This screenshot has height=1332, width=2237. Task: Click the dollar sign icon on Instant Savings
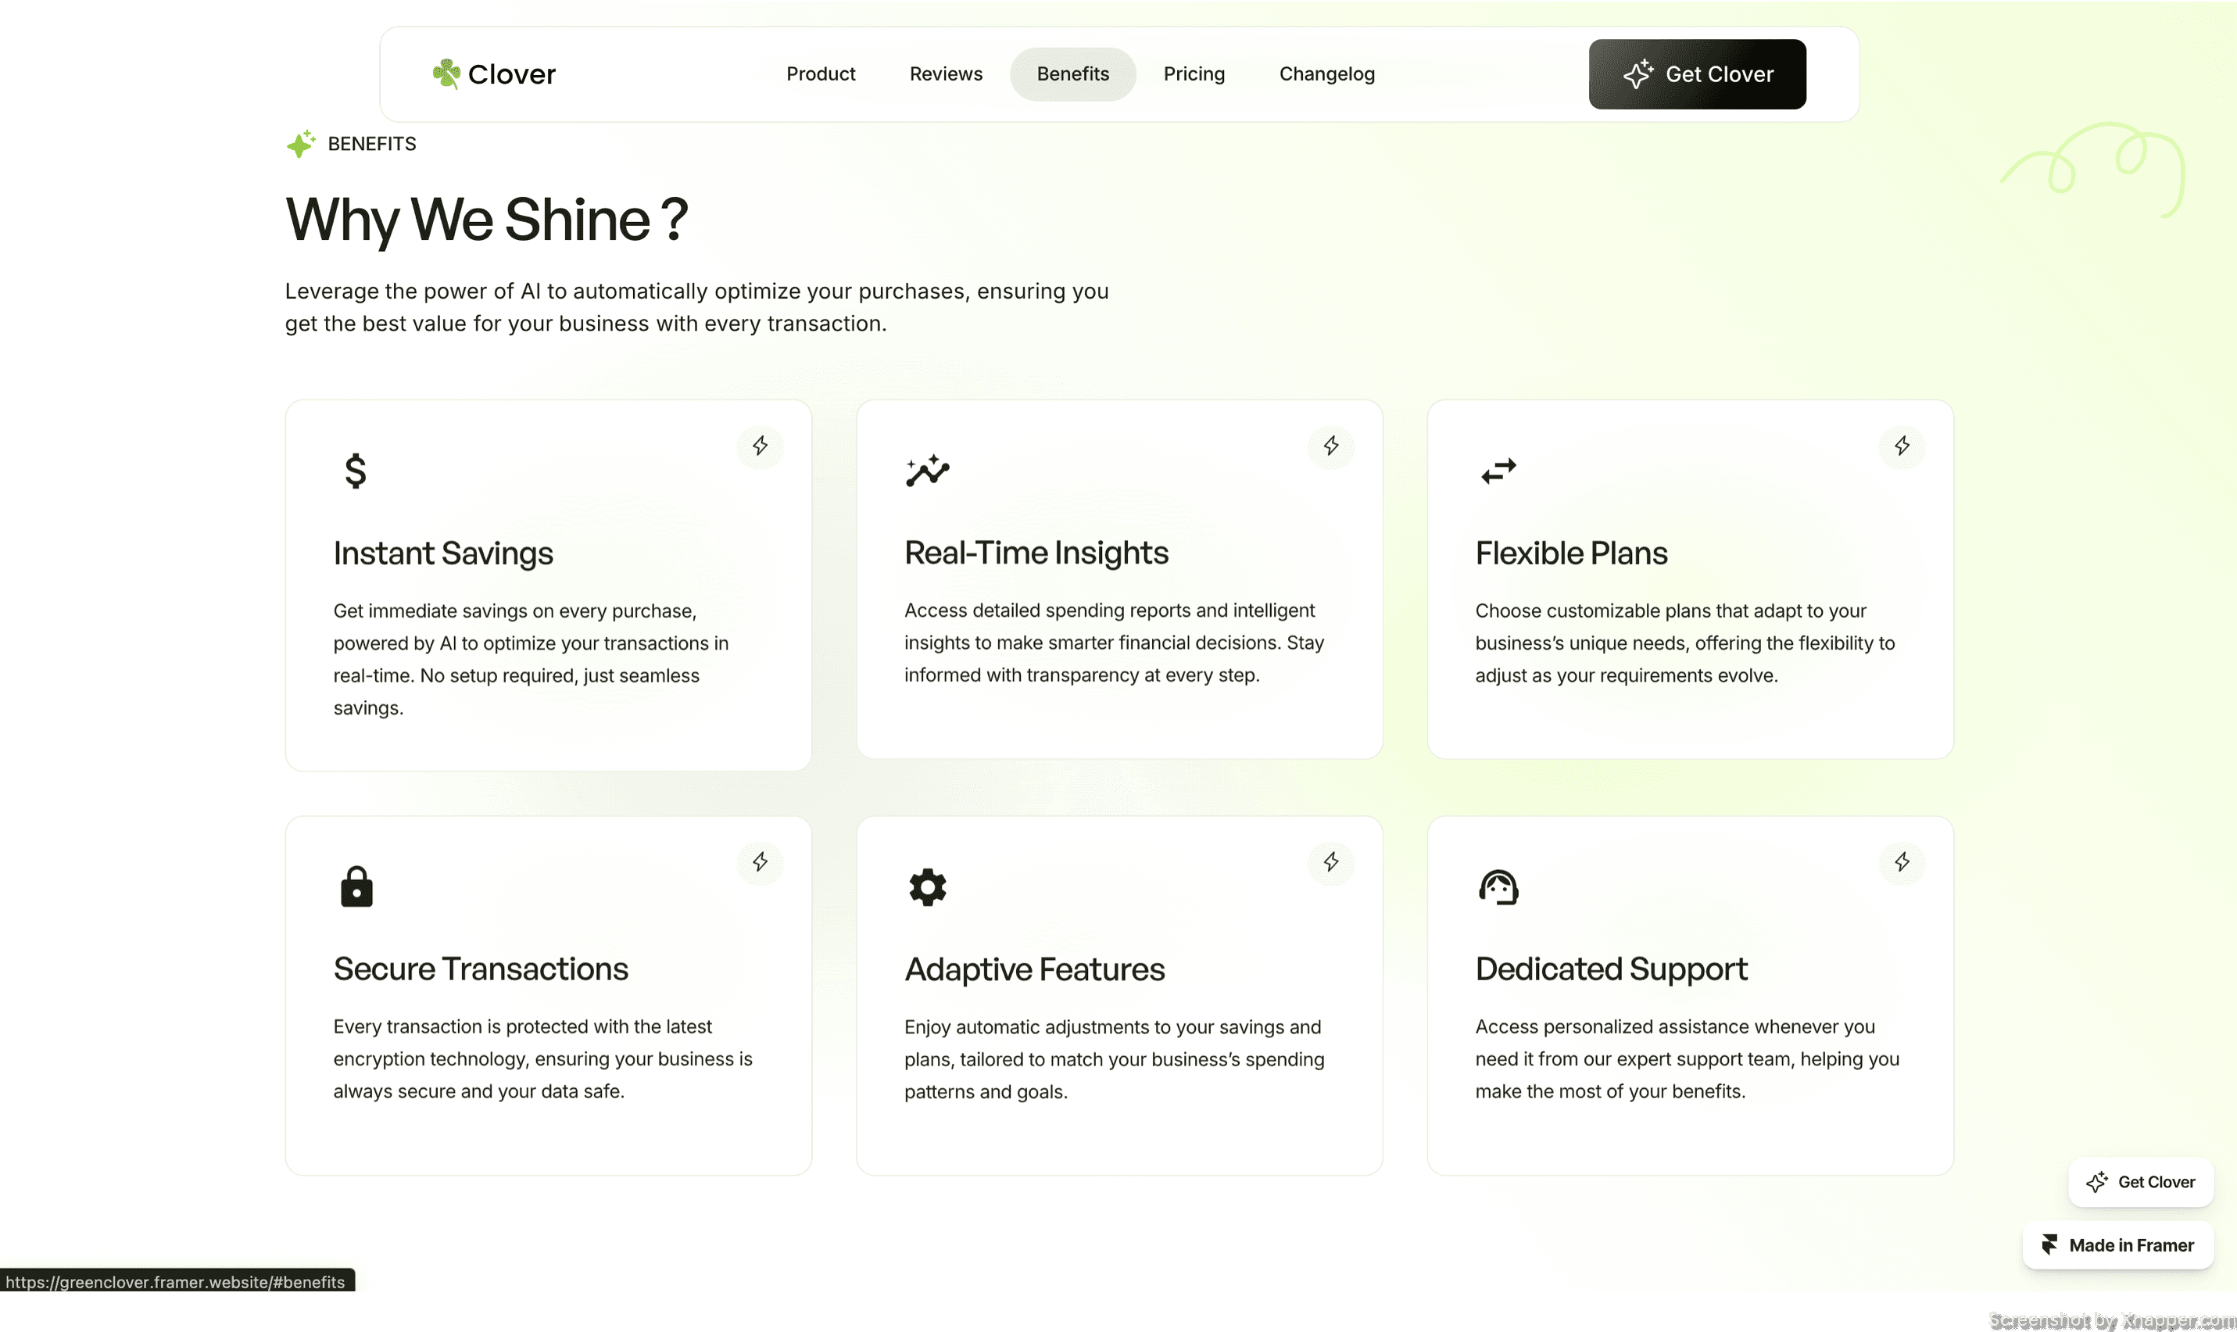tap(356, 471)
